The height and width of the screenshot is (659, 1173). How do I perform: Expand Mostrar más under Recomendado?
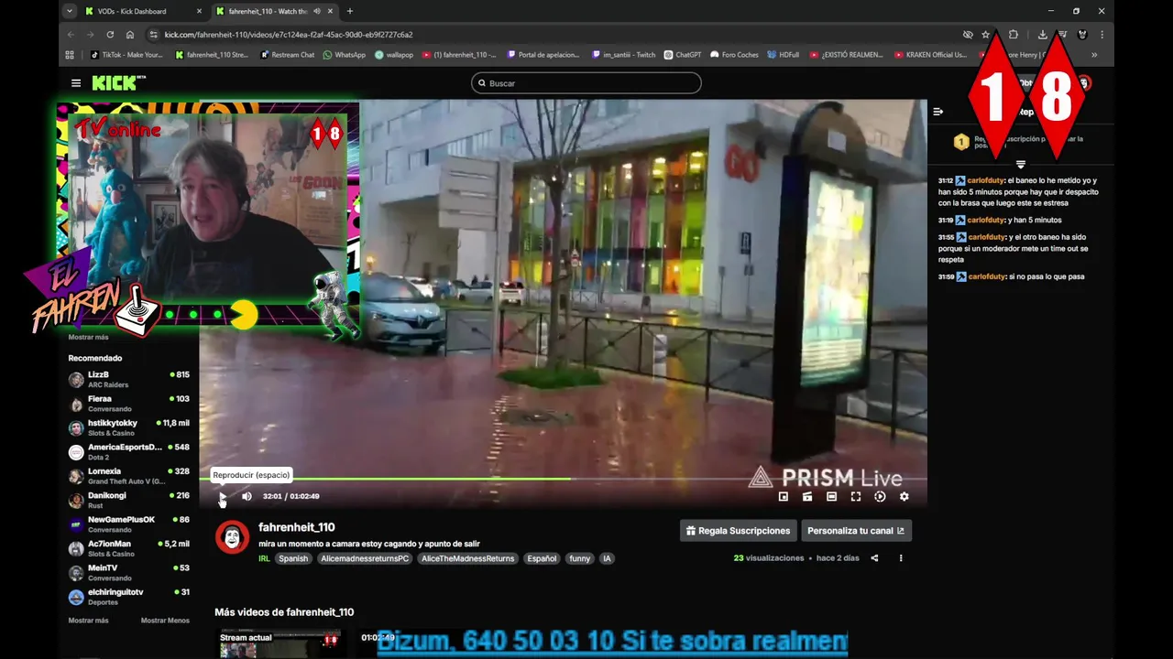[88, 621]
